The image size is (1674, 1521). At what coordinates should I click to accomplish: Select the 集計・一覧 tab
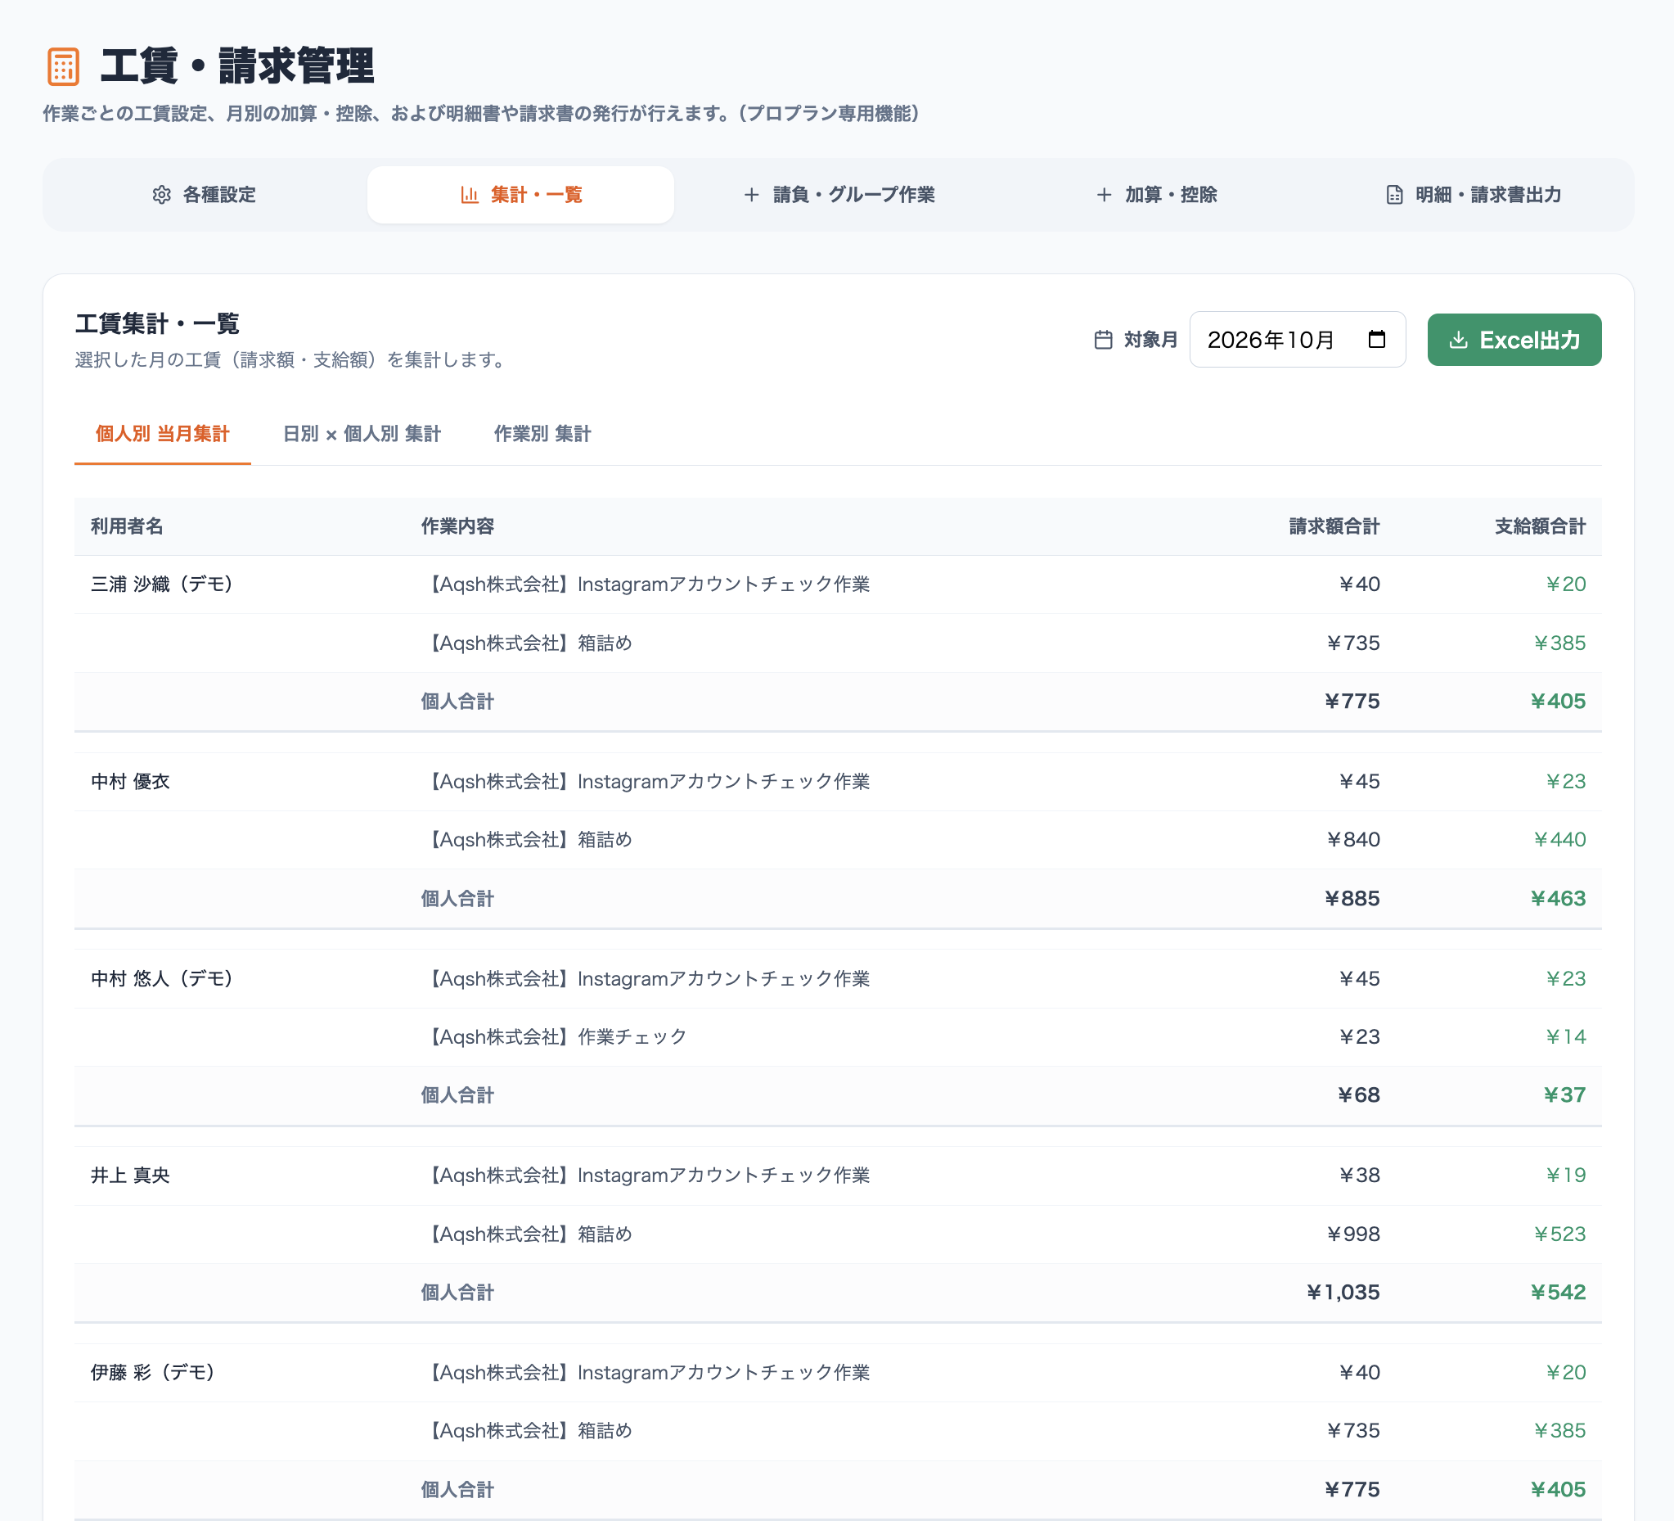pyautogui.click(x=520, y=194)
